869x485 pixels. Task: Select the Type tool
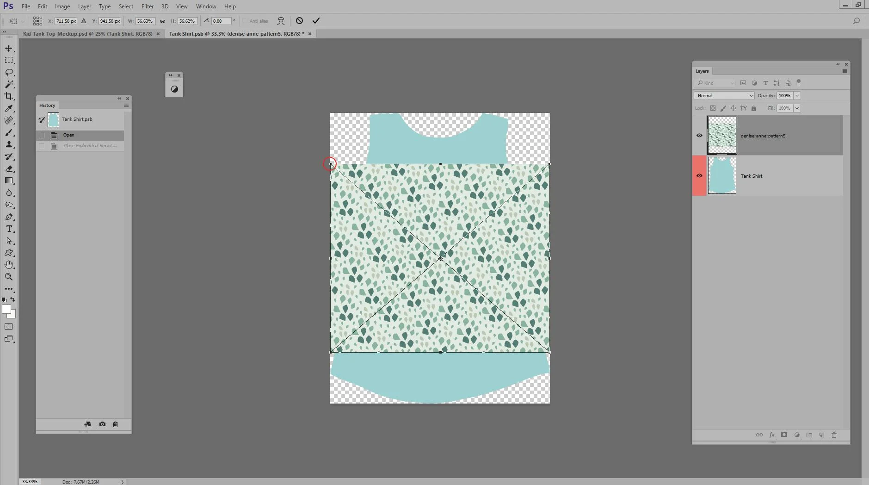(x=9, y=229)
